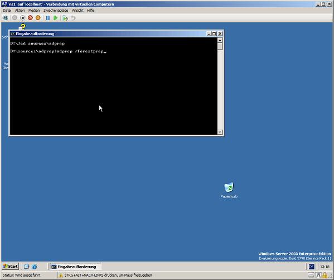Open the Datei menu

pyautogui.click(x=7, y=11)
